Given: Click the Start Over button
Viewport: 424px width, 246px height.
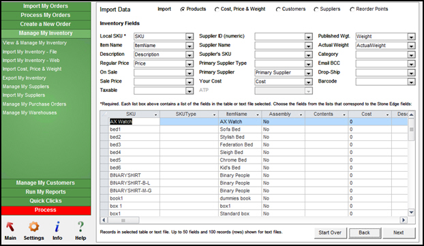Looking at the screenshot, I should click(x=330, y=233).
